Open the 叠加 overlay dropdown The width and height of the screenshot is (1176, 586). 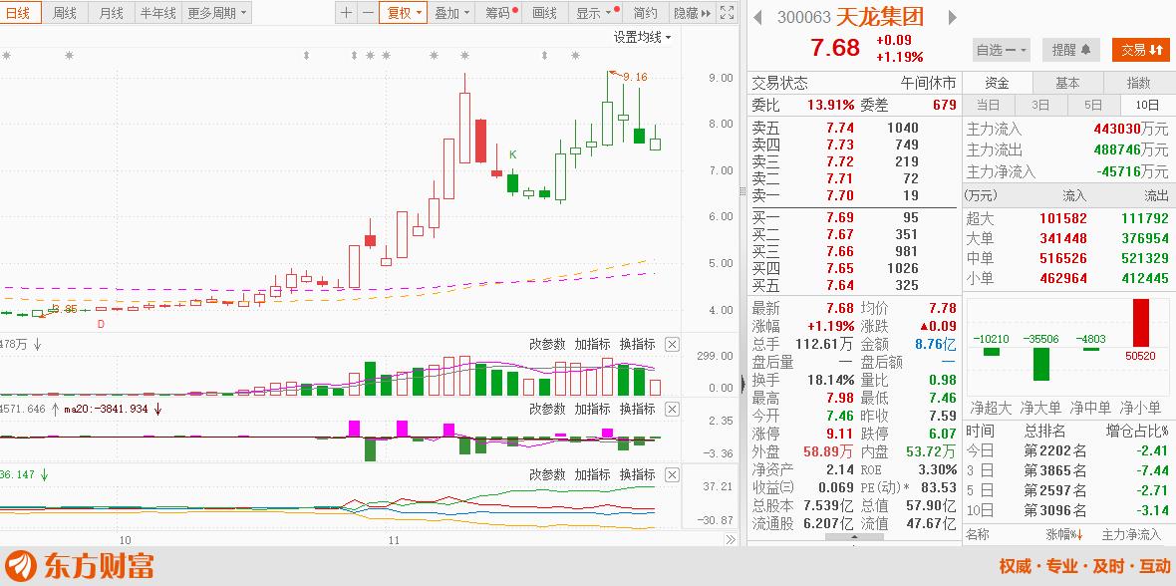pos(452,13)
